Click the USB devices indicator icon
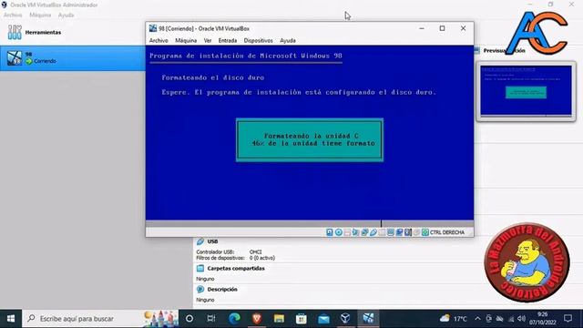This screenshot has width=583, height=328. (x=373, y=232)
